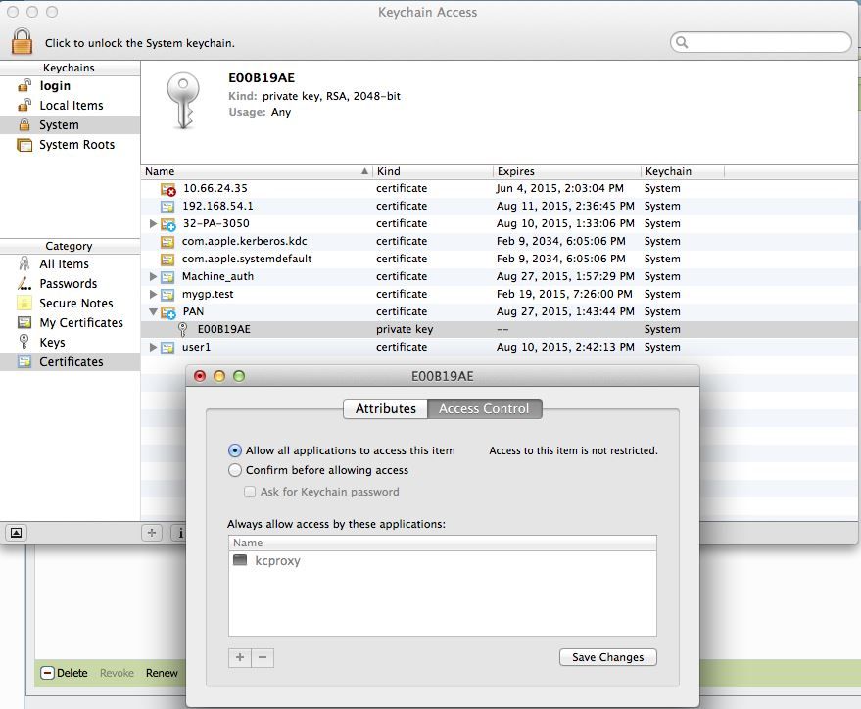The width and height of the screenshot is (861, 709).
Task: Remove application with the minus button
Action: pos(263,657)
